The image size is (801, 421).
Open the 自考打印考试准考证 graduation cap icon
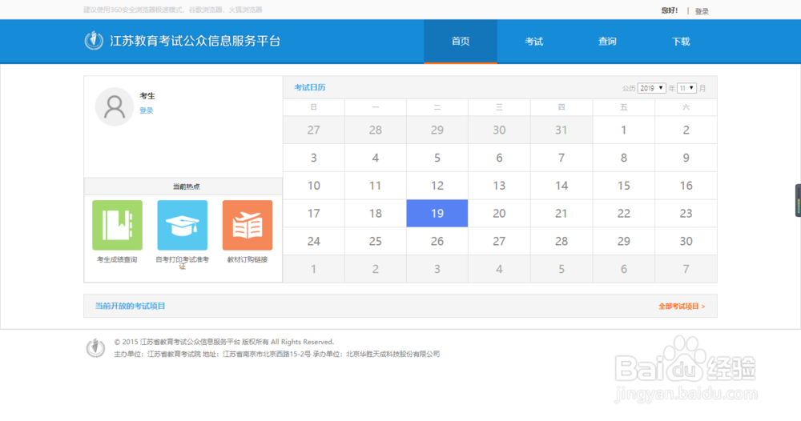183,225
